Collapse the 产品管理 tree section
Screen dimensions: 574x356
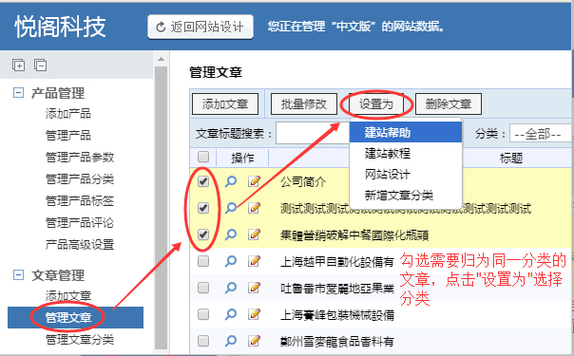[x=18, y=93]
